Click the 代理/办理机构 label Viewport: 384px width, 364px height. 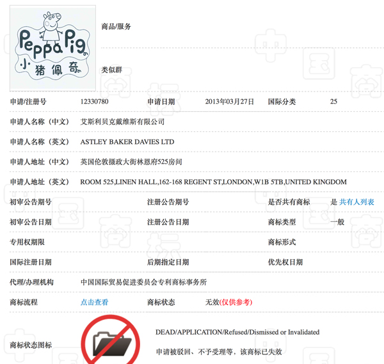[x=31, y=282]
